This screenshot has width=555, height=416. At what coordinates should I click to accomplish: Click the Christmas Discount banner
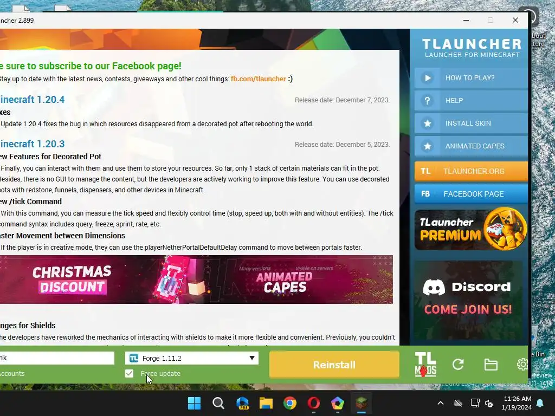coord(72,279)
